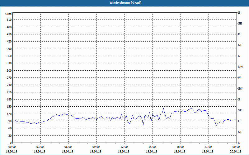Click the W compass label

[x=239, y=78]
